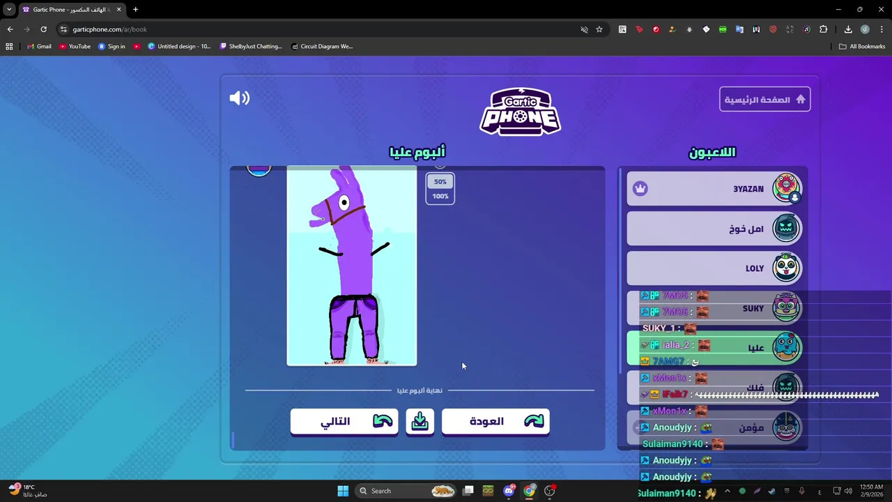Click the taskbar Search box
This screenshot has height=502, width=892.
405,491
